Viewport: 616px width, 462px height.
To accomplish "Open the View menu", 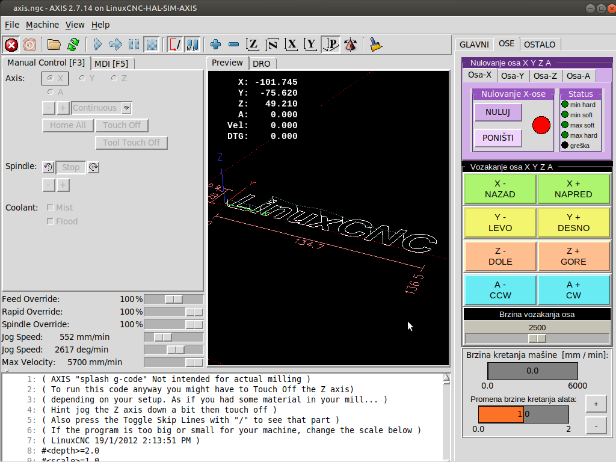I will (x=75, y=25).
